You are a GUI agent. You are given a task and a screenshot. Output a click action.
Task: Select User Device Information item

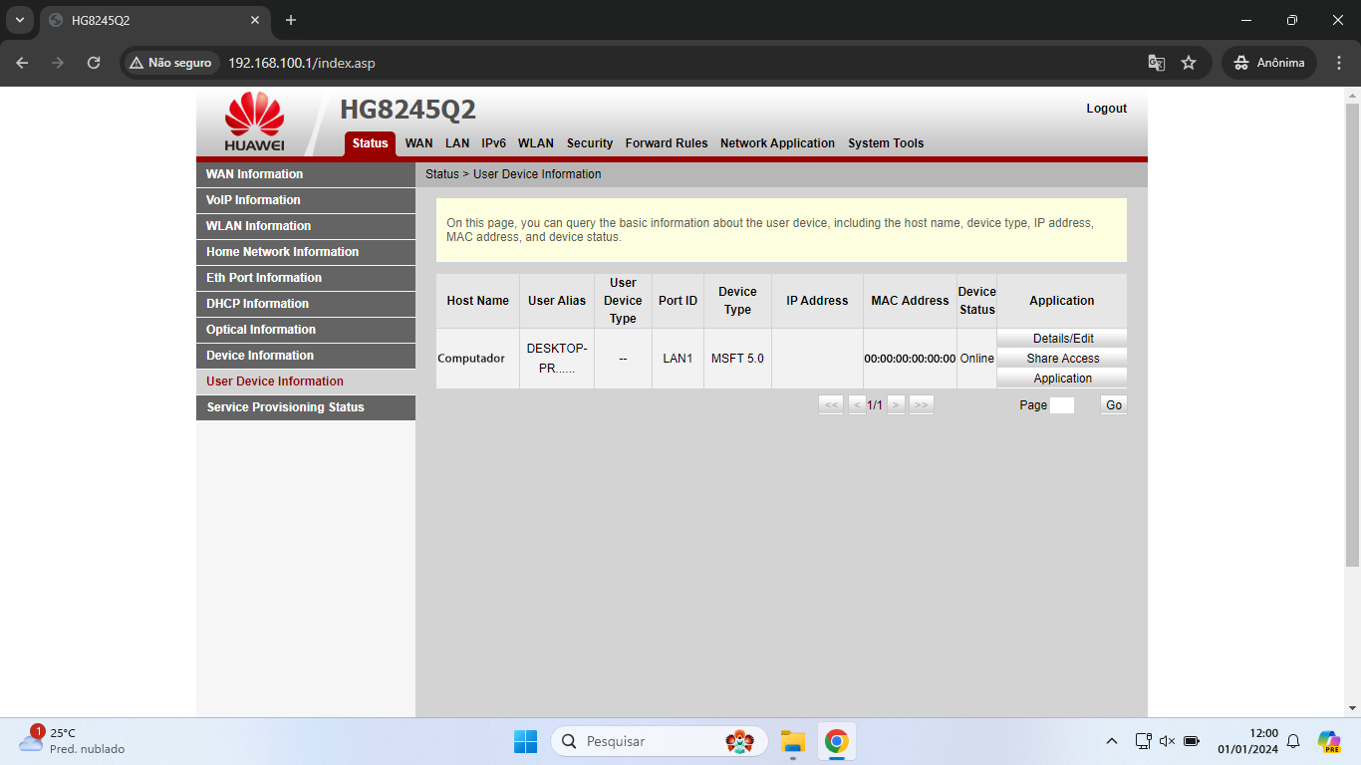pyautogui.click(x=306, y=382)
